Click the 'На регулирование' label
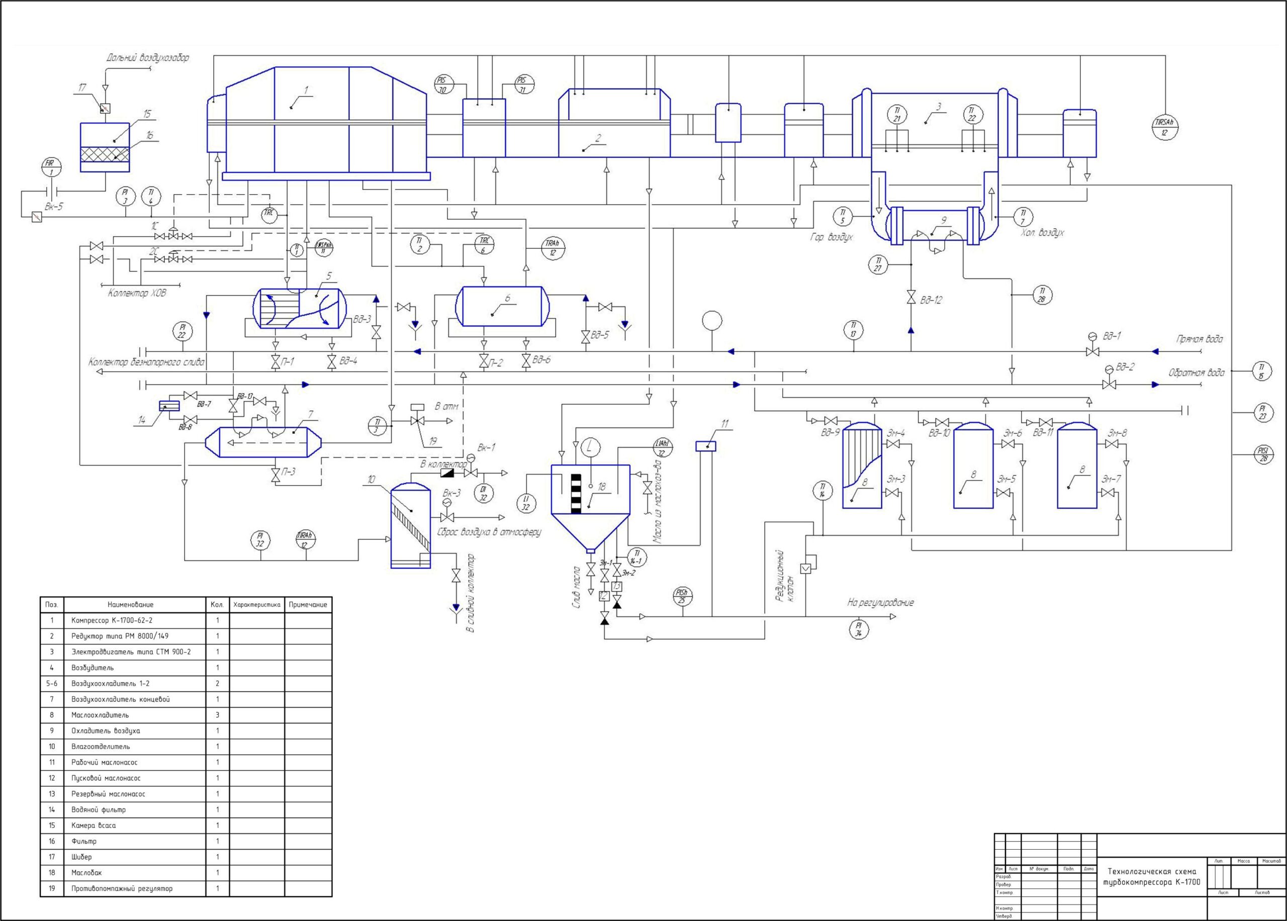The image size is (1287, 921). click(x=880, y=602)
